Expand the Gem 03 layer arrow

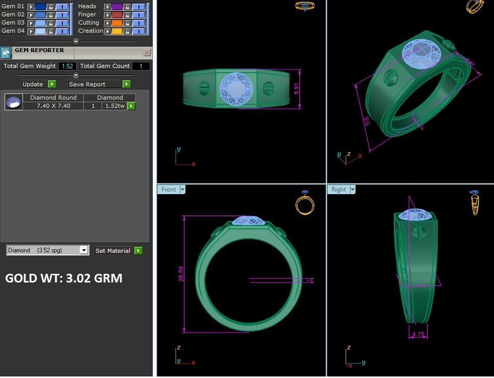point(31,23)
